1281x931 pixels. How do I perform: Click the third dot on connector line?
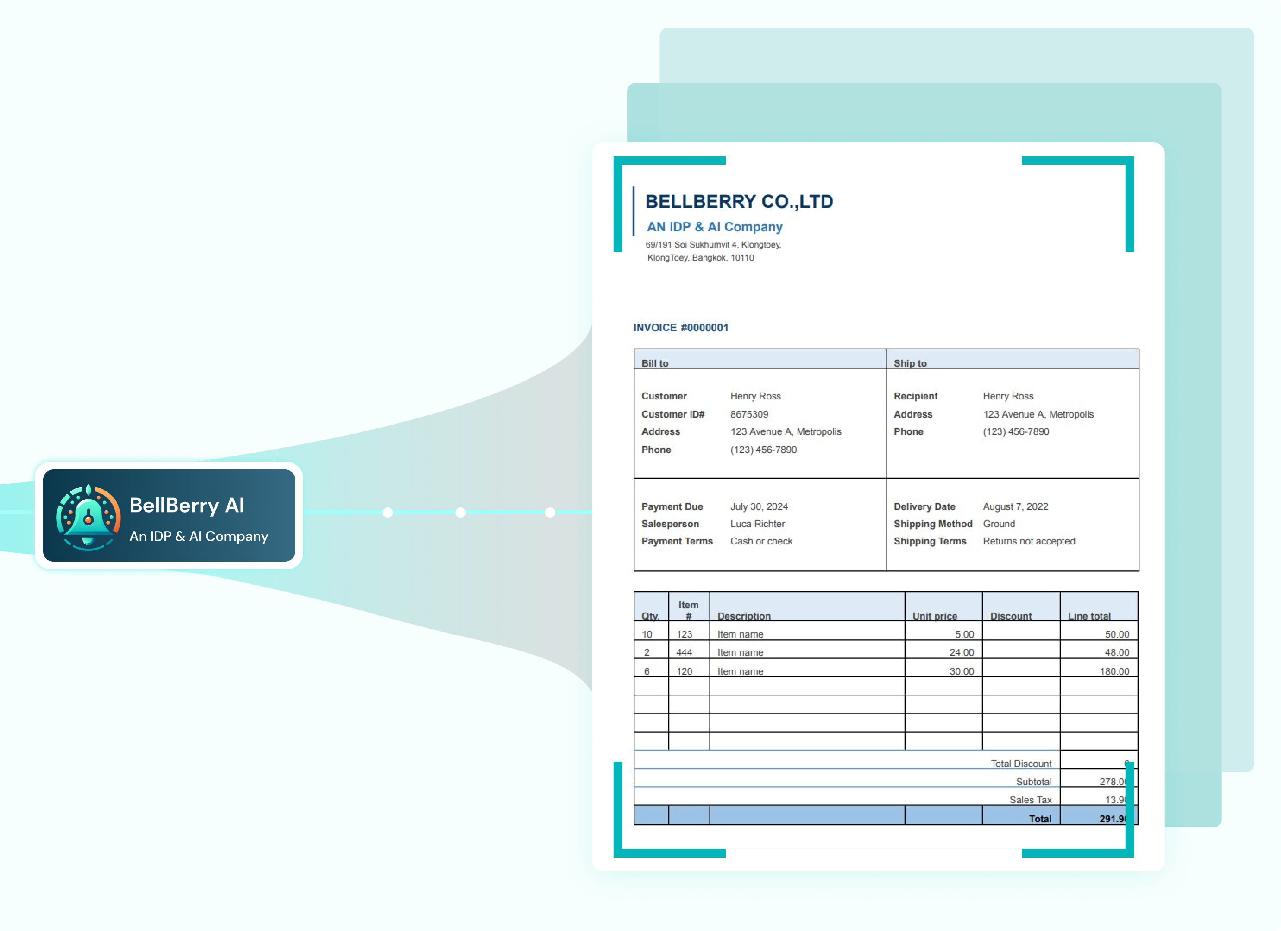coord(549,513)
